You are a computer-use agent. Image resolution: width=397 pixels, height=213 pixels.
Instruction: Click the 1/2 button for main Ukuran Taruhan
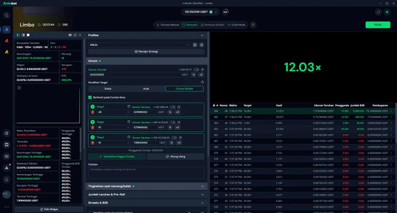(x=194, y=75)
